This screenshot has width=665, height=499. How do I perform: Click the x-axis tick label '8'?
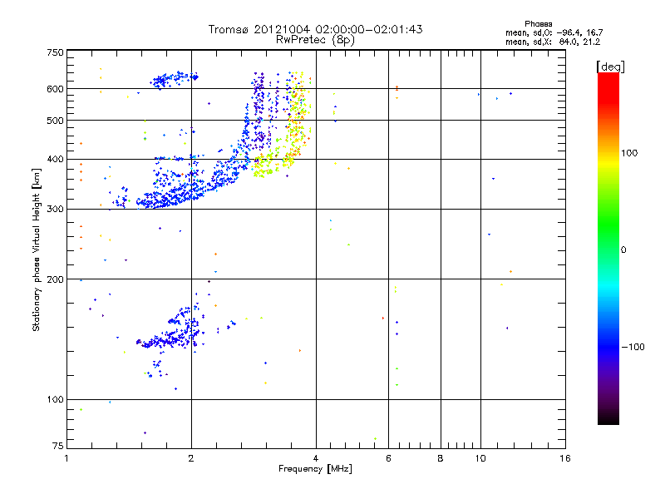click(x=441, y=458)
